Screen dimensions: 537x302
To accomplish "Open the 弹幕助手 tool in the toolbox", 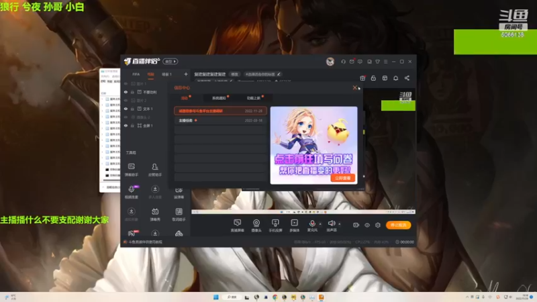I will pos(131,170).
